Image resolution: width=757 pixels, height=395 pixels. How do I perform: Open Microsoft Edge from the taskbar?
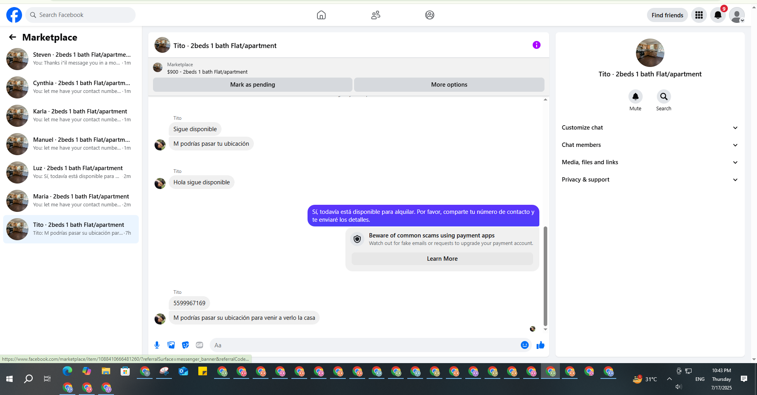[67, 371]
